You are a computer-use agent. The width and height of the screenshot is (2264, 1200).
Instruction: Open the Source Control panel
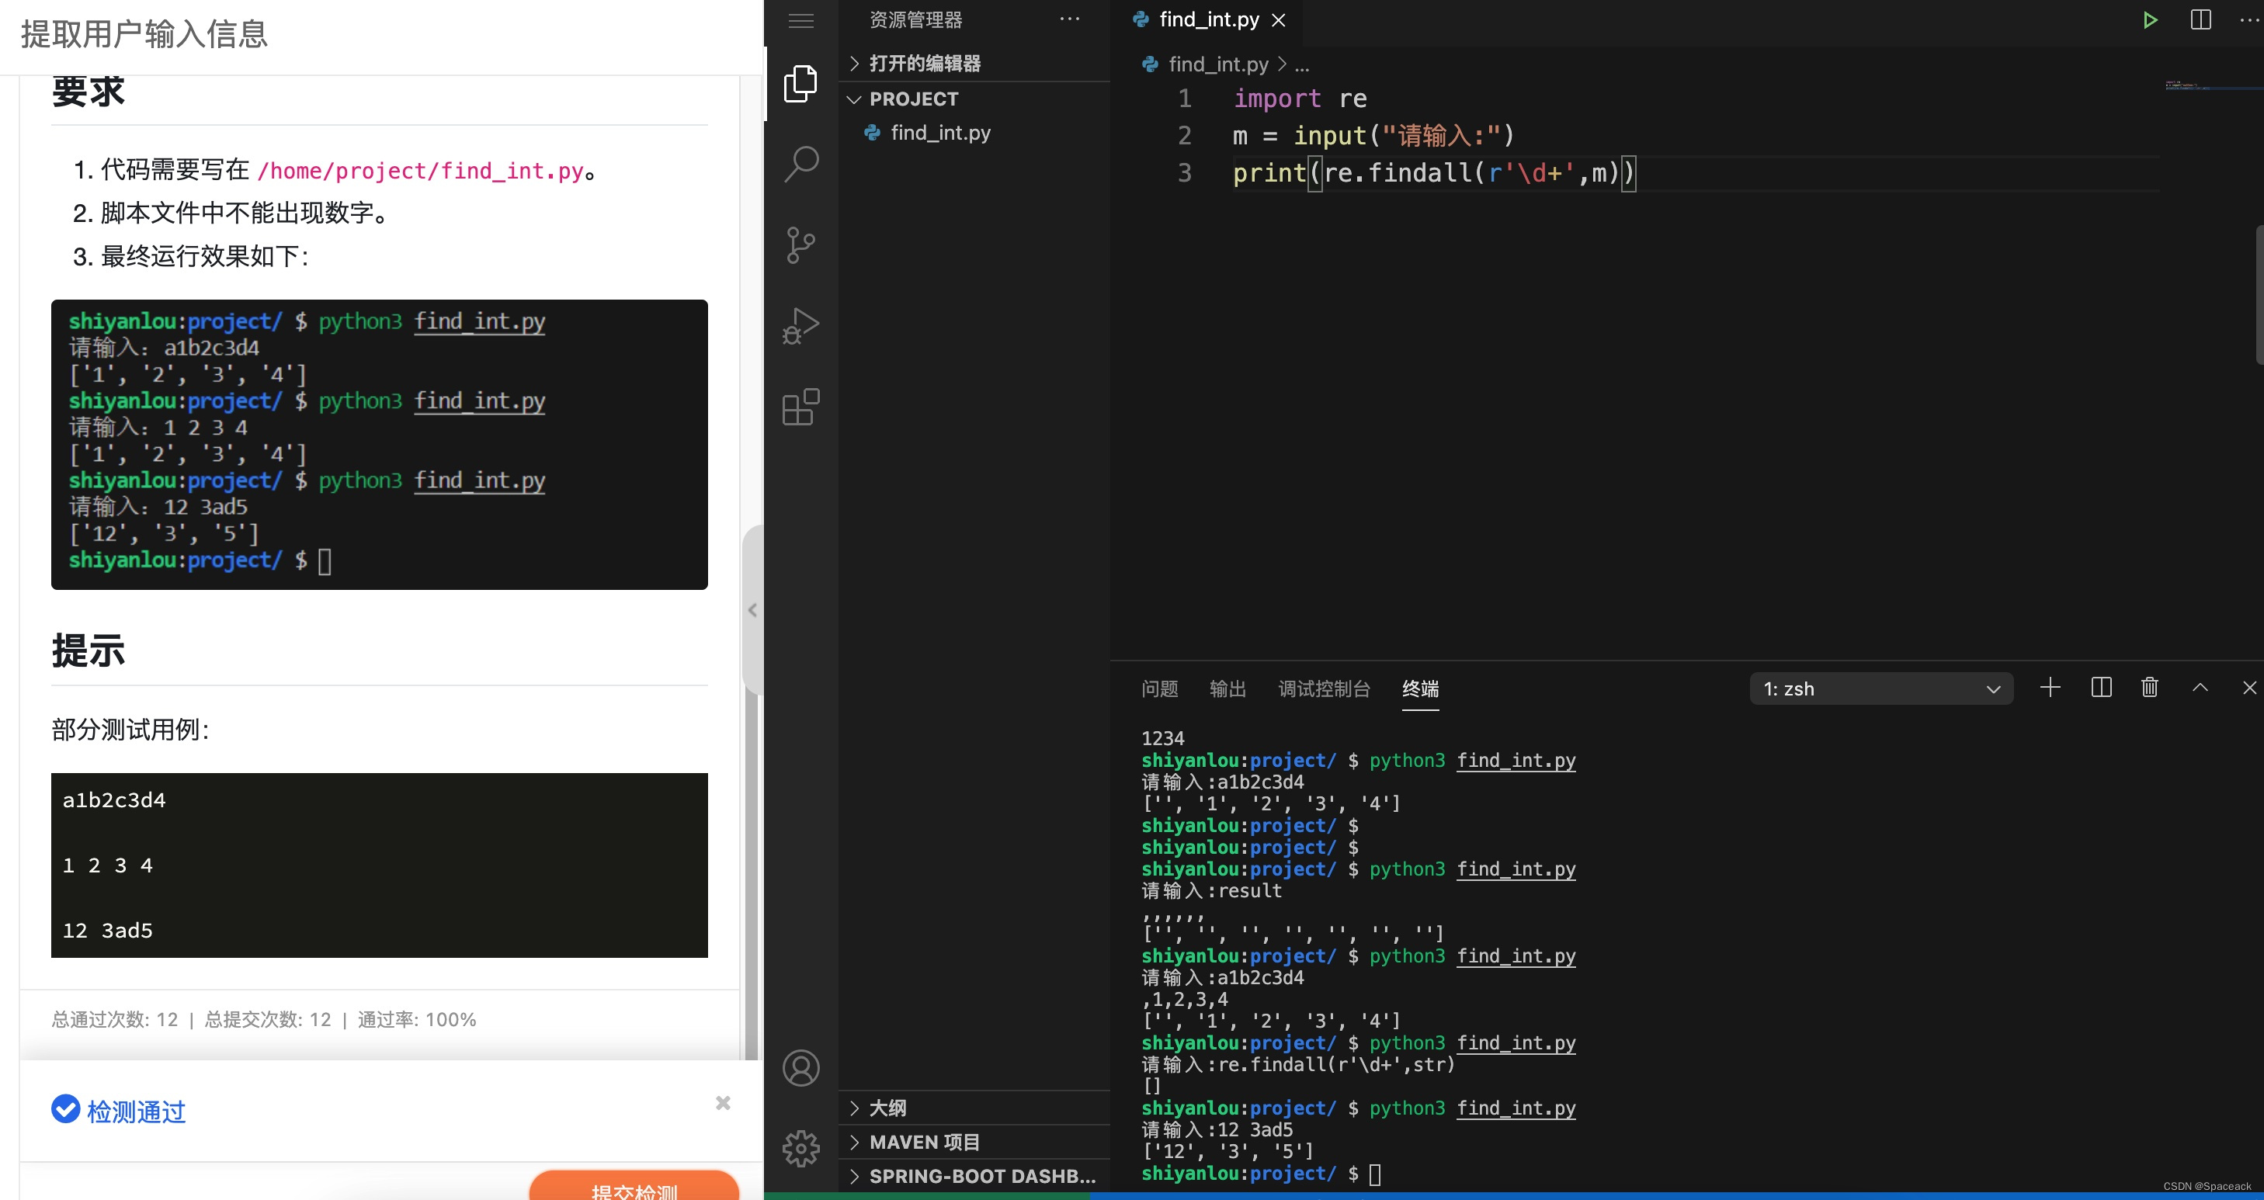click(x=801, y=245)
